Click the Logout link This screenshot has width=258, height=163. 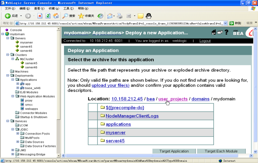tap(205, 41)
